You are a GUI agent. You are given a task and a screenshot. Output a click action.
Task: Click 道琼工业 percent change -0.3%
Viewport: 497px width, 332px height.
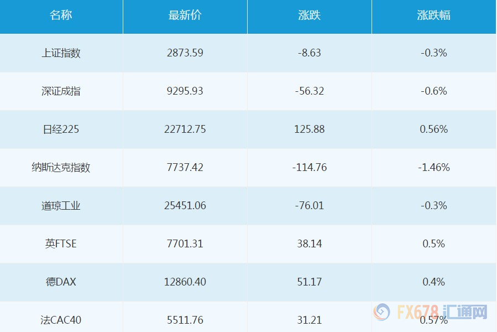pos(433,206)
